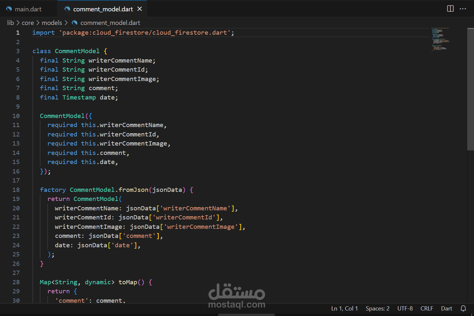
Task: Click 'final String comment;' on line 7
Action: [x=79, y=88]
